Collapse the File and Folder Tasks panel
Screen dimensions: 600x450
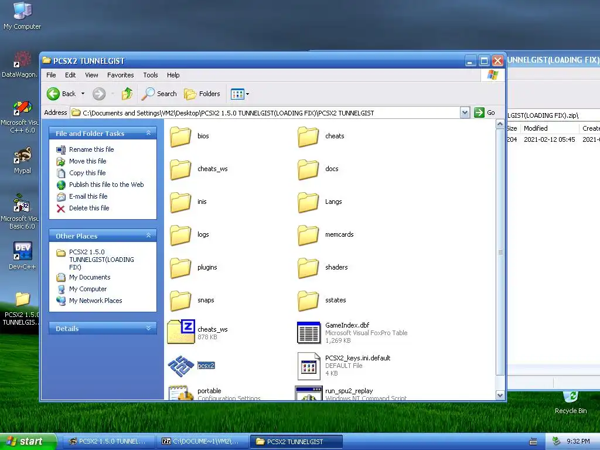[x=148, y=133]
